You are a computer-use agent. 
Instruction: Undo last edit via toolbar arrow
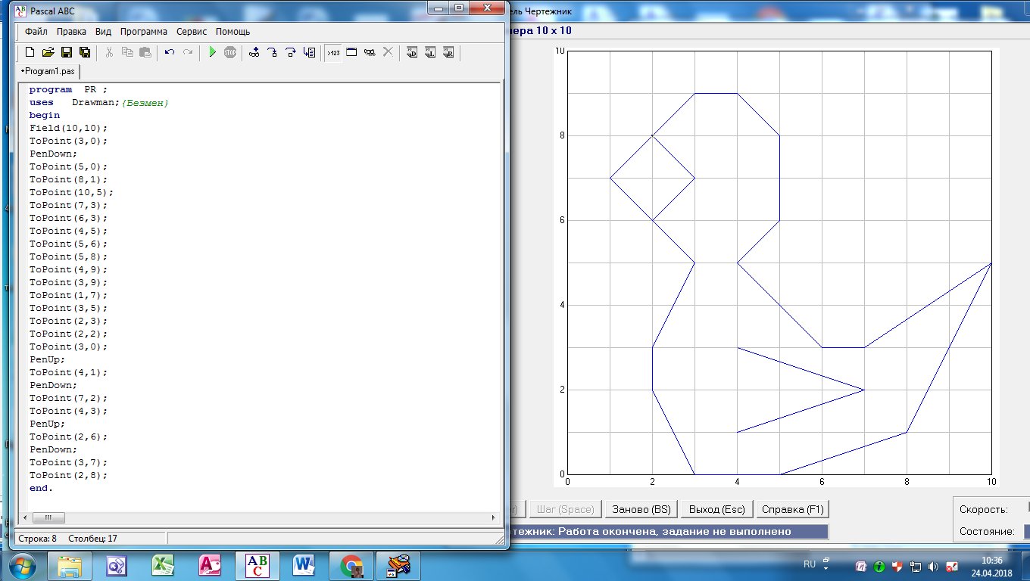click(170, 52)
